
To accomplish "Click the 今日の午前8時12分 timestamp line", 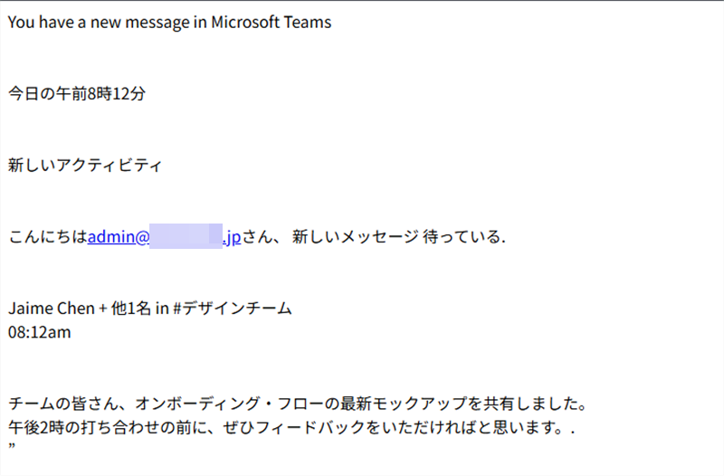I will coord(77,94).
